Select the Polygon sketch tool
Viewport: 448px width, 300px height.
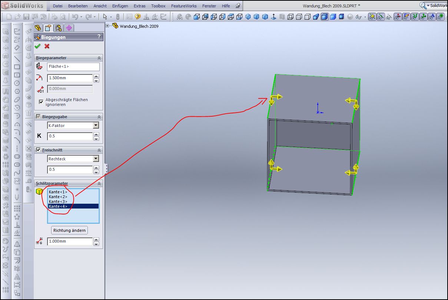coord(17,91)
